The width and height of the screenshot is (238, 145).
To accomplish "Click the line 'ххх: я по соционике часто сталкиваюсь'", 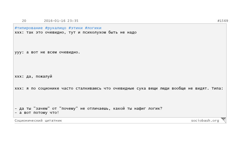I will pyautogui.click(x=119, y=88).
